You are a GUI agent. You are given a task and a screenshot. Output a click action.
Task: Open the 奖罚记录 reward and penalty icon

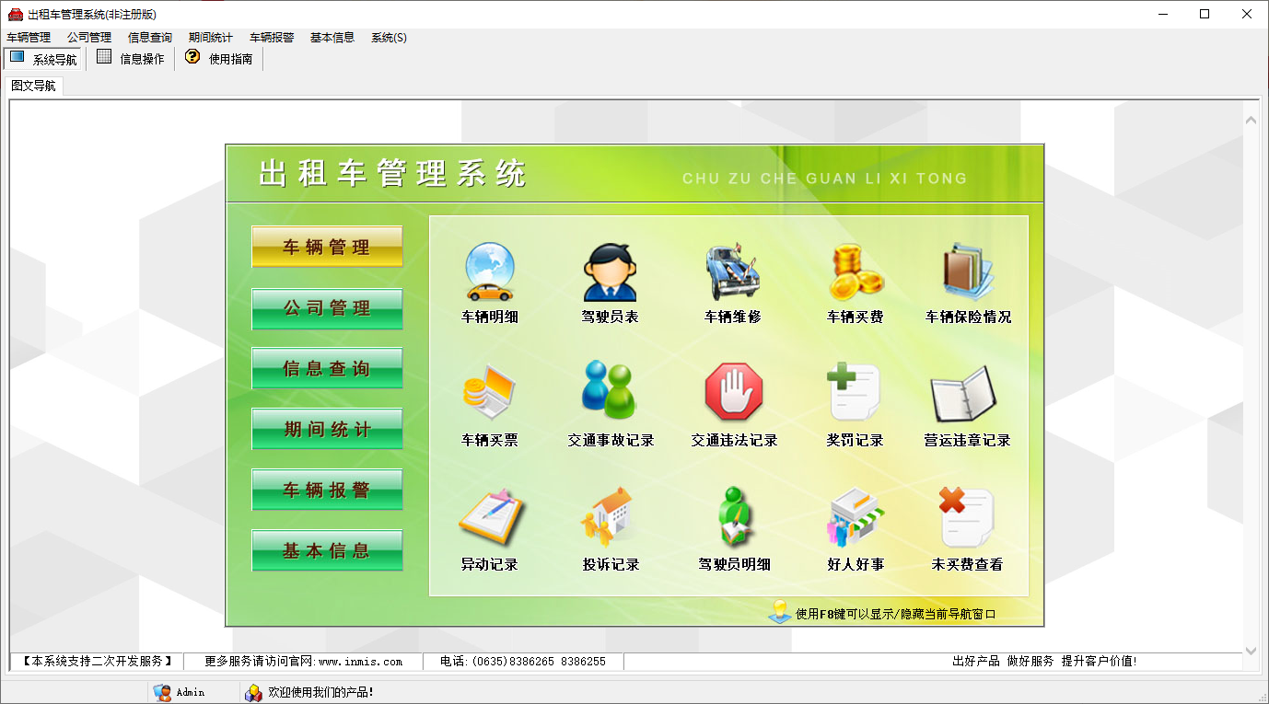pos(854,392)
